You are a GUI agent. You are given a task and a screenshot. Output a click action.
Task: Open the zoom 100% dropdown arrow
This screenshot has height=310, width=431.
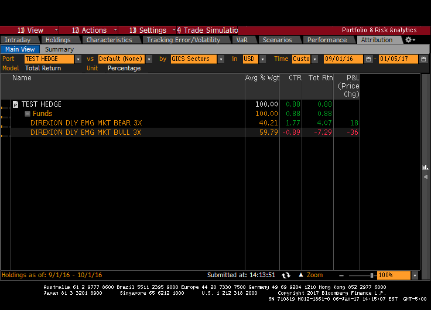tap(415, 275)
